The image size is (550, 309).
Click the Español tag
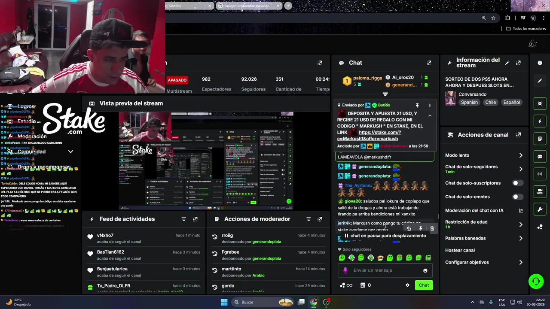coord(512,103)
